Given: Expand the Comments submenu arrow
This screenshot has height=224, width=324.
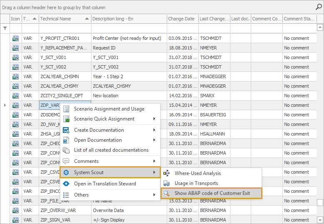Looking at the screenshot, I should tap(154, 161).
